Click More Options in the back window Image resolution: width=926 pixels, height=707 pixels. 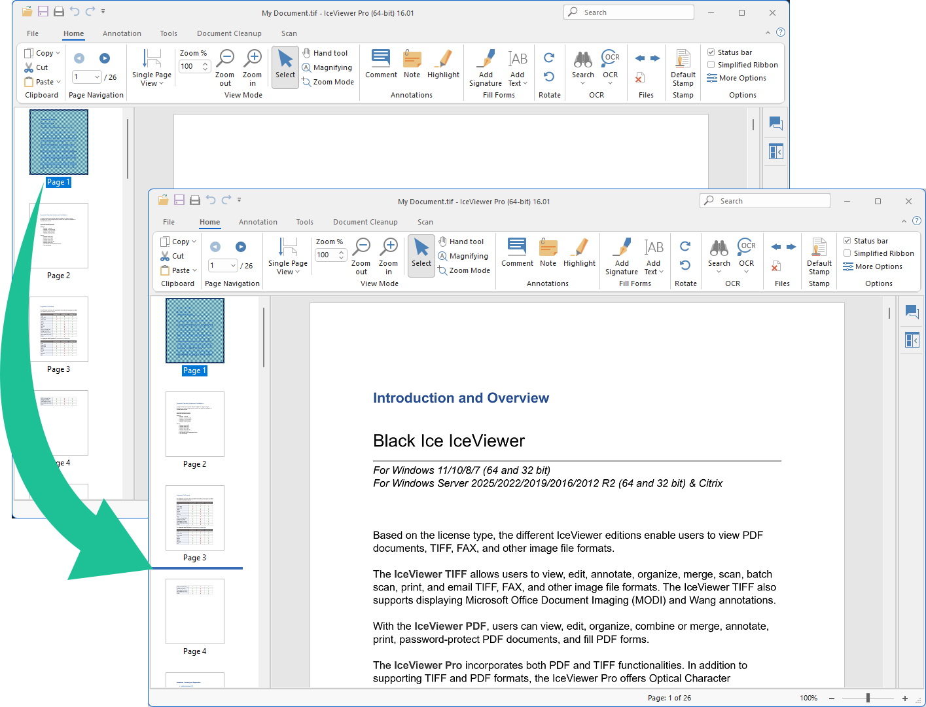point(737,78)
